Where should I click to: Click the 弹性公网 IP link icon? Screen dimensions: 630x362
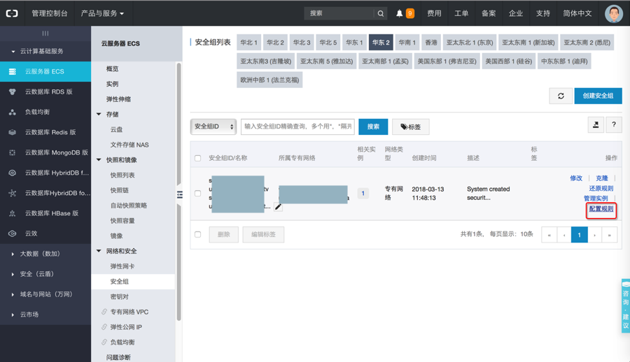(104, 327)
